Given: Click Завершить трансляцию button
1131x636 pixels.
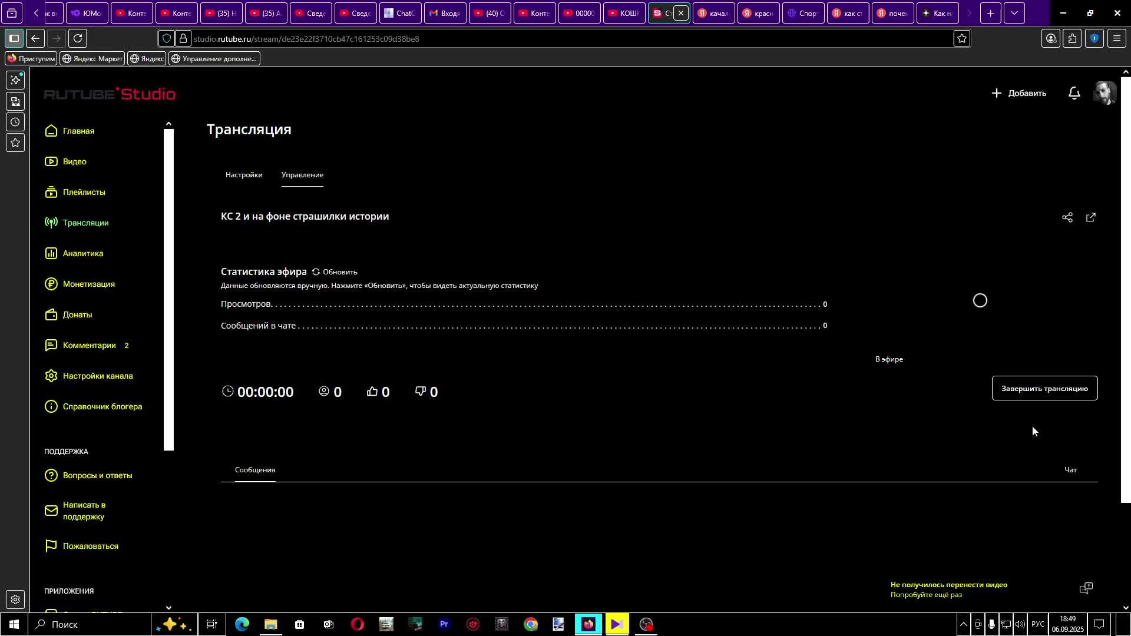Looking at the screenshot, I should pos(1044,389).
